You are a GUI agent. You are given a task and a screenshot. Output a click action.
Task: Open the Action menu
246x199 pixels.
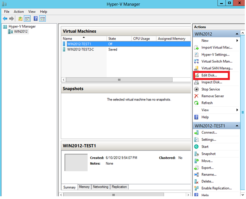19,11
